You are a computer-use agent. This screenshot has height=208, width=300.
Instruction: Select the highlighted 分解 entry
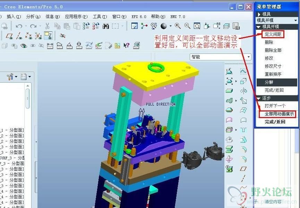277,82
